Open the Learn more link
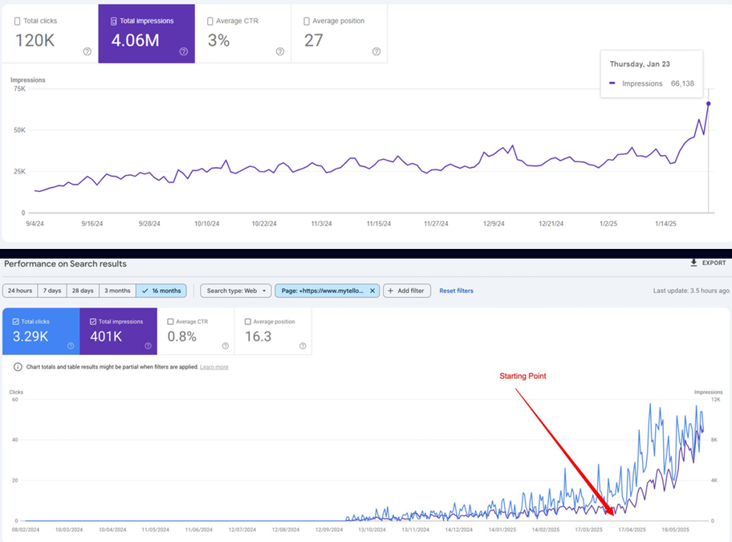 tap(214, 367)
